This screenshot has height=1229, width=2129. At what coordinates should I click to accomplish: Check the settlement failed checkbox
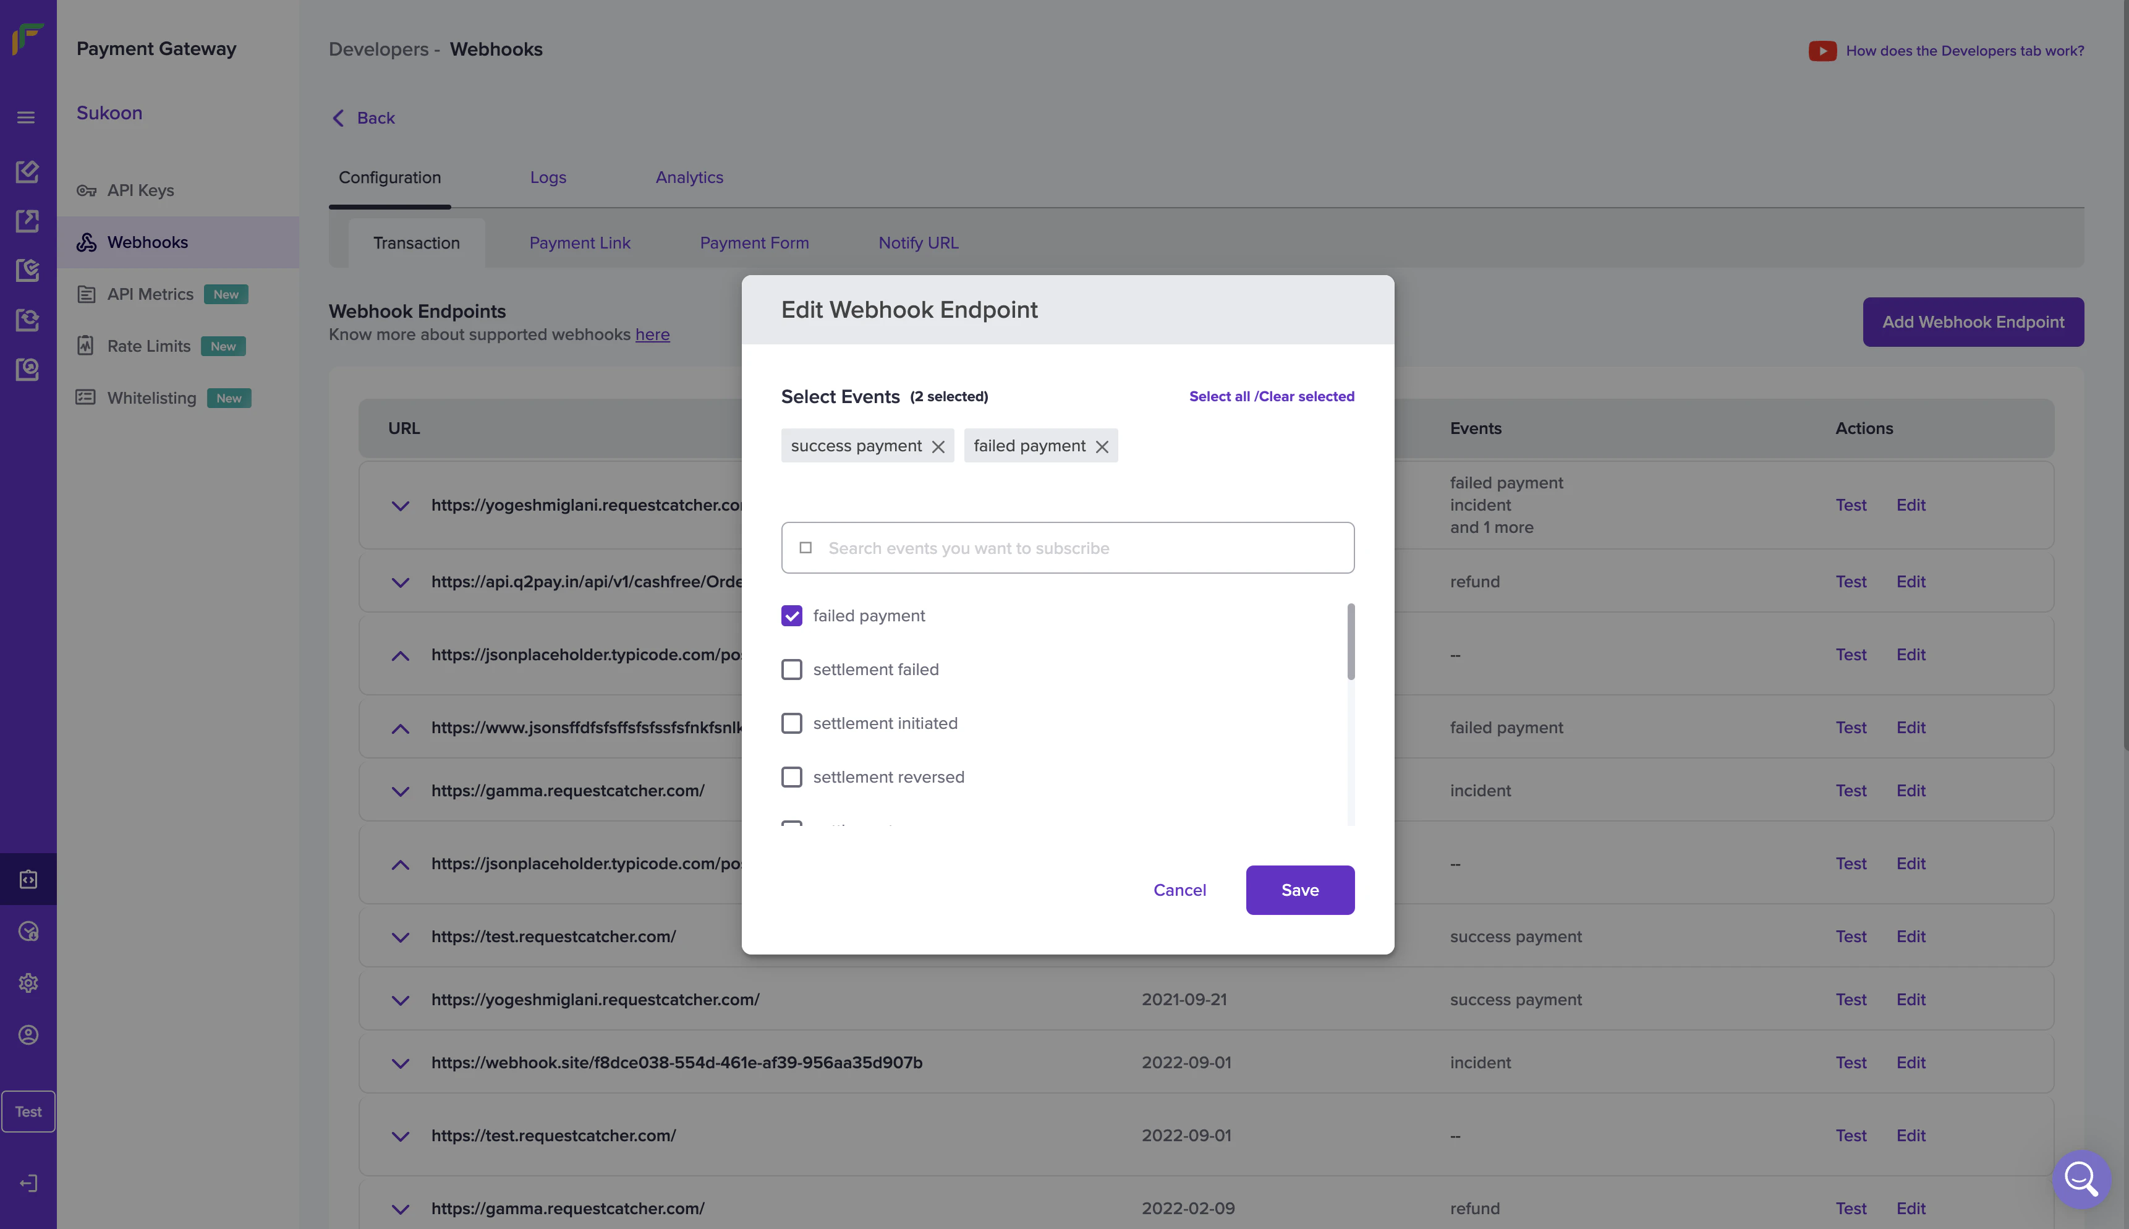(x=791, y=670)
